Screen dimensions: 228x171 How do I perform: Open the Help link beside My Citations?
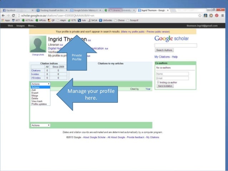175,57
